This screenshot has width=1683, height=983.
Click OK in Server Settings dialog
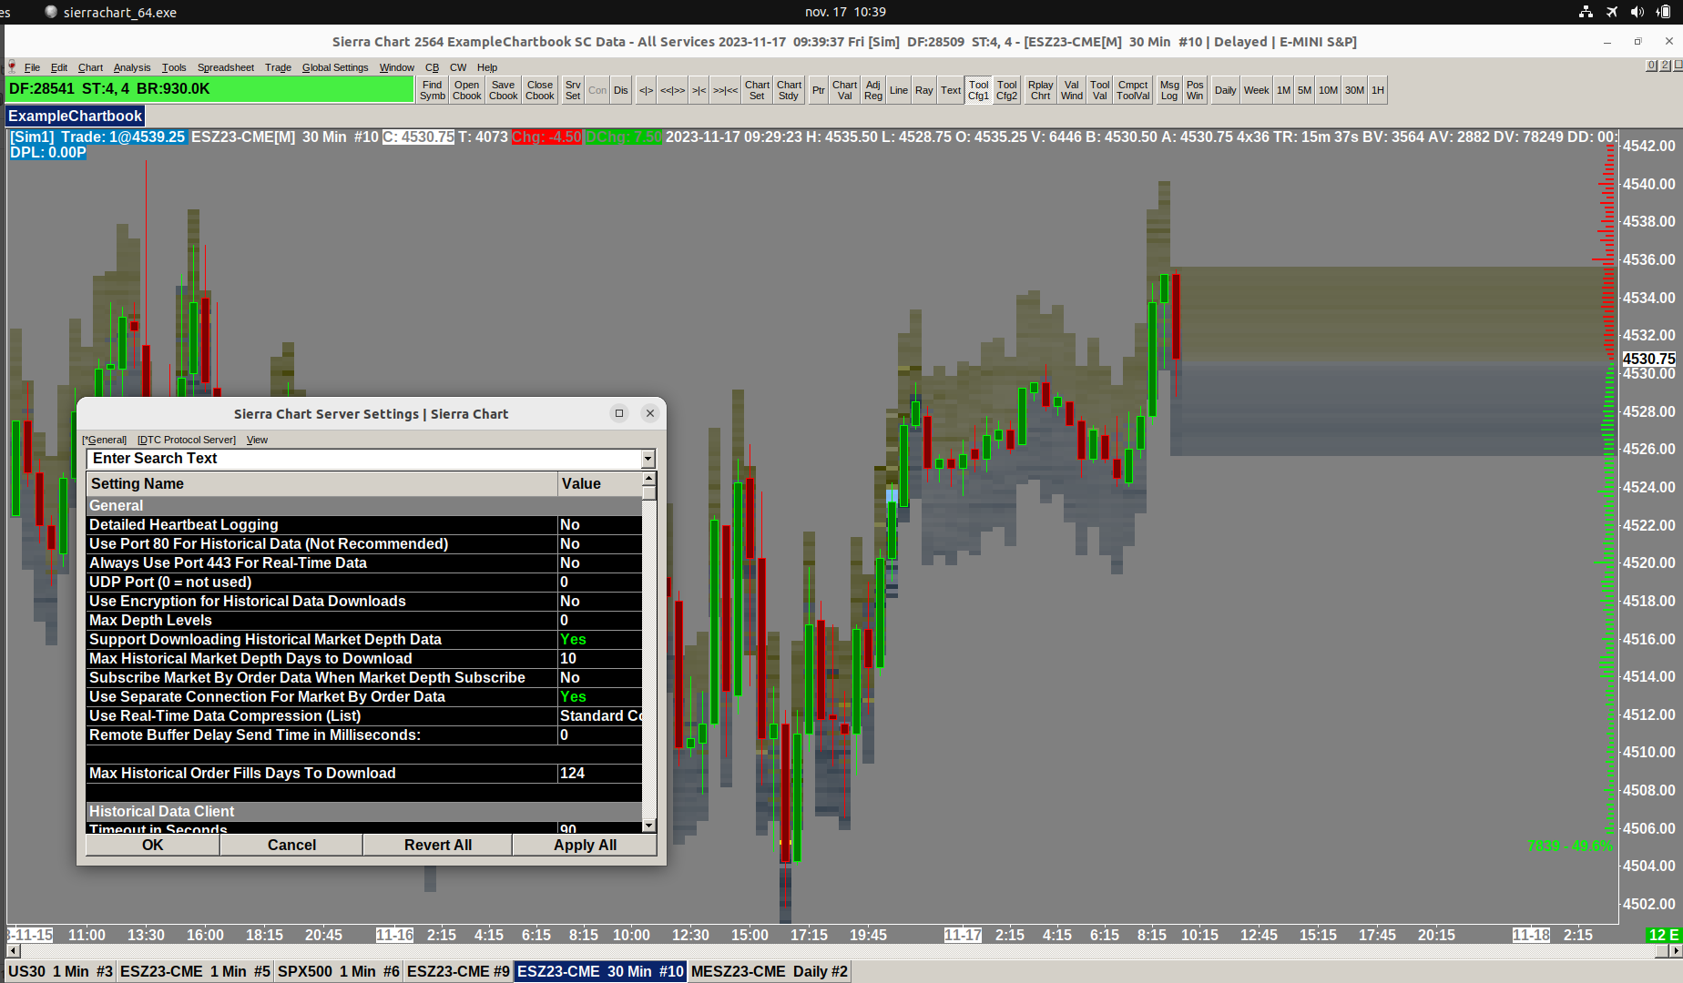(153, 846)
